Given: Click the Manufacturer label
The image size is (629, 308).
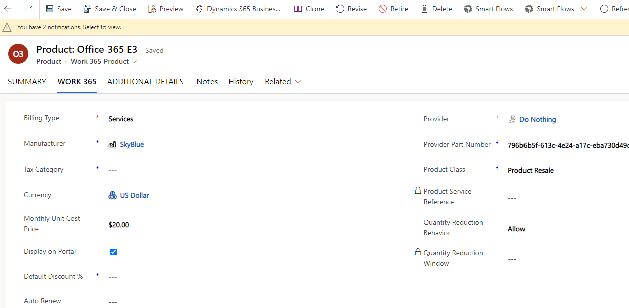Looking at the screenshot, I should tap(45, 143).
